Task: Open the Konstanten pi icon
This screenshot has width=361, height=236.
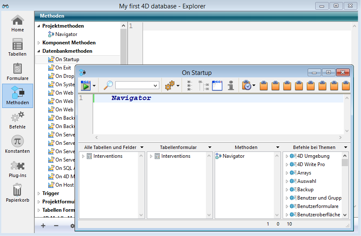Action: (17, 144)
